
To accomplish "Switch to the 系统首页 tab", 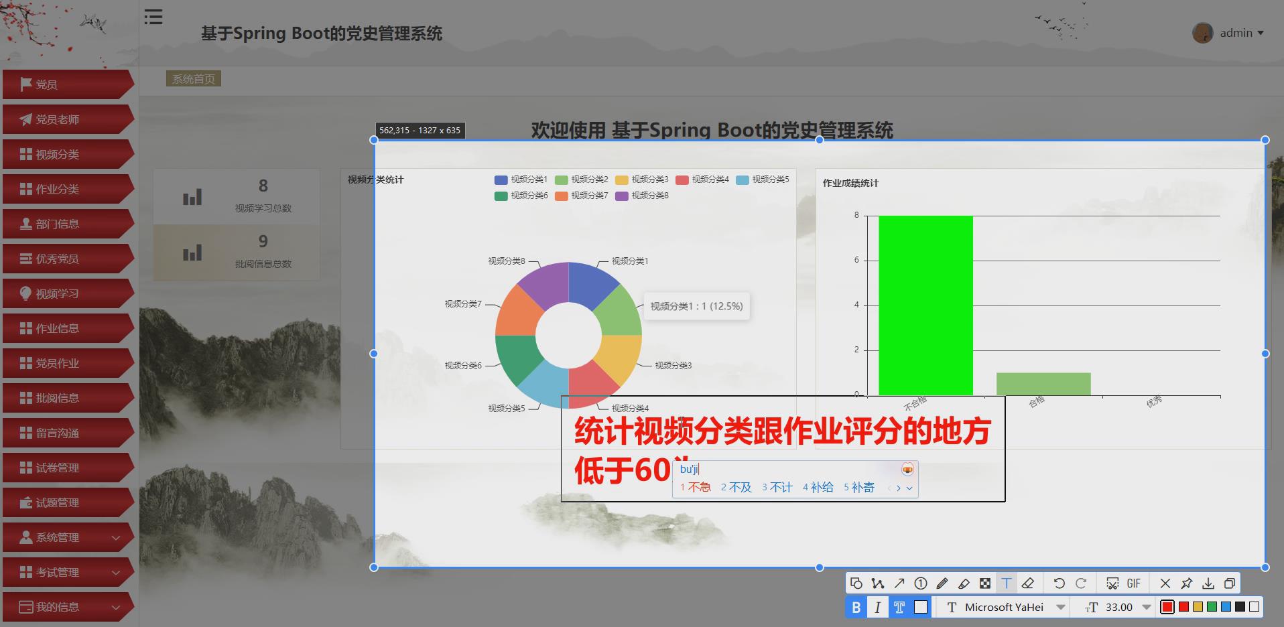I will [193, 78].
